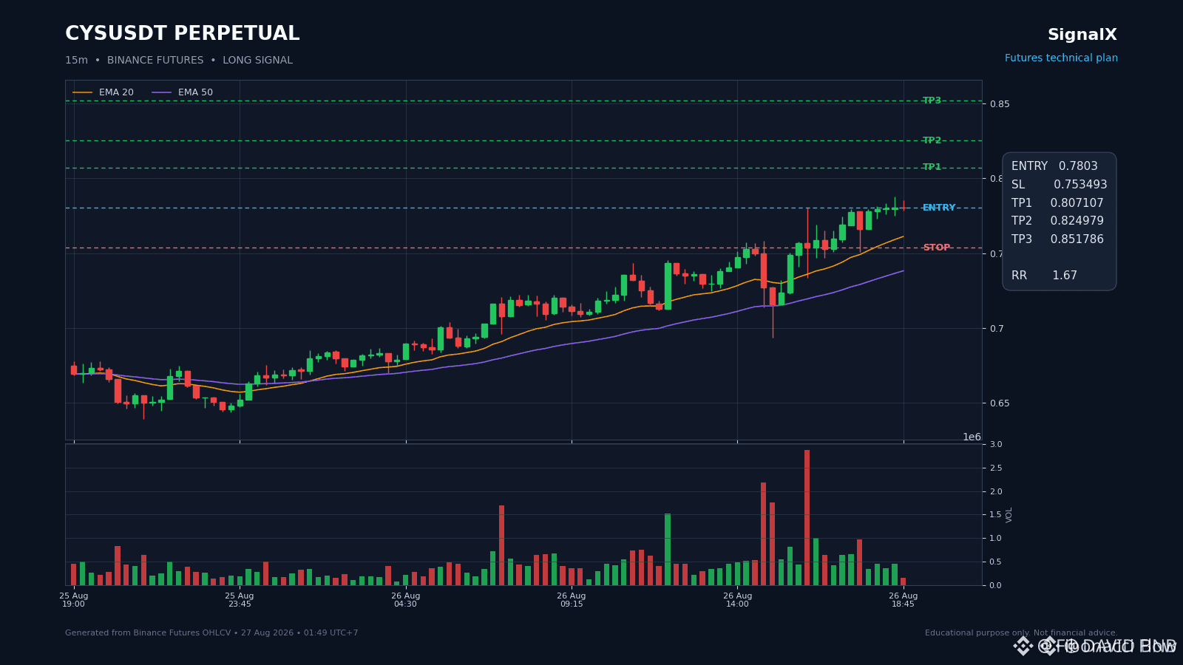Image resolution: width=1183 pixels, height=665 pixels.
Task: Click the 26 Aug 18:45 time axis label
Action: click(904, 600)
